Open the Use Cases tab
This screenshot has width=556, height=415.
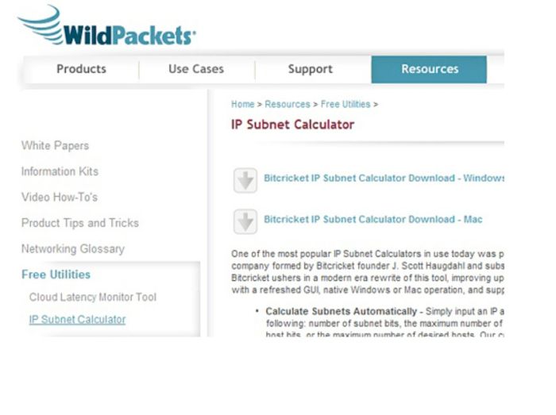(x=196, y=69)
